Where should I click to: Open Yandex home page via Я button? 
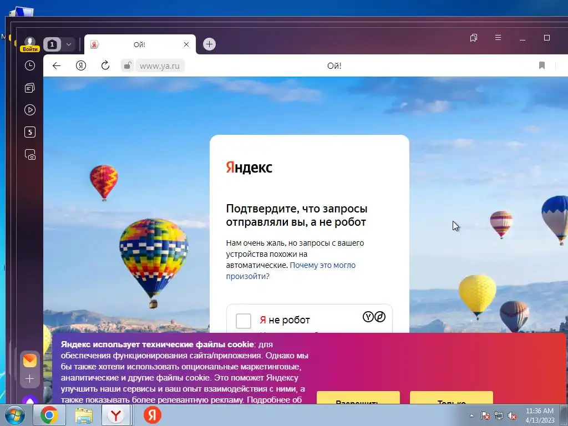click(x=81, y=65)
